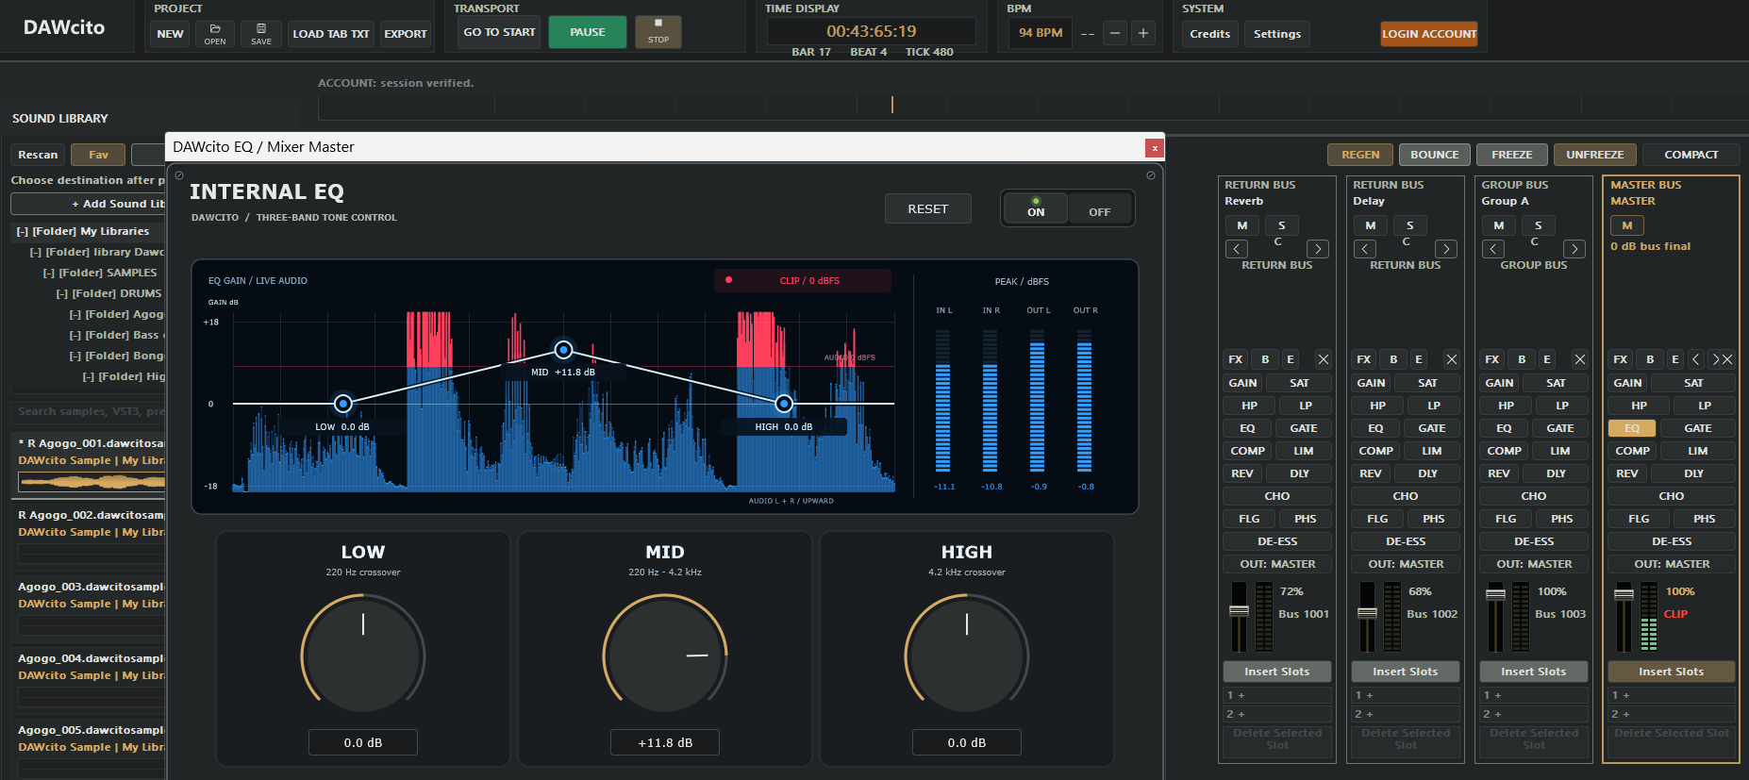Mute the Master bus

pos(1627,225)
